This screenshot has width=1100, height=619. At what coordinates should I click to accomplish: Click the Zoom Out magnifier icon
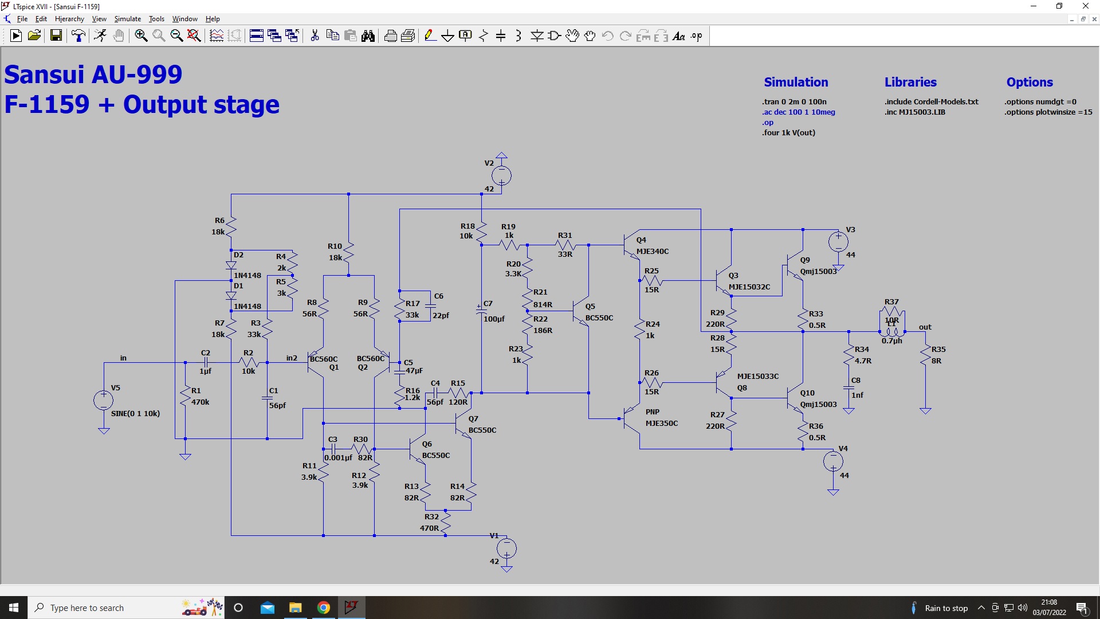176,36
